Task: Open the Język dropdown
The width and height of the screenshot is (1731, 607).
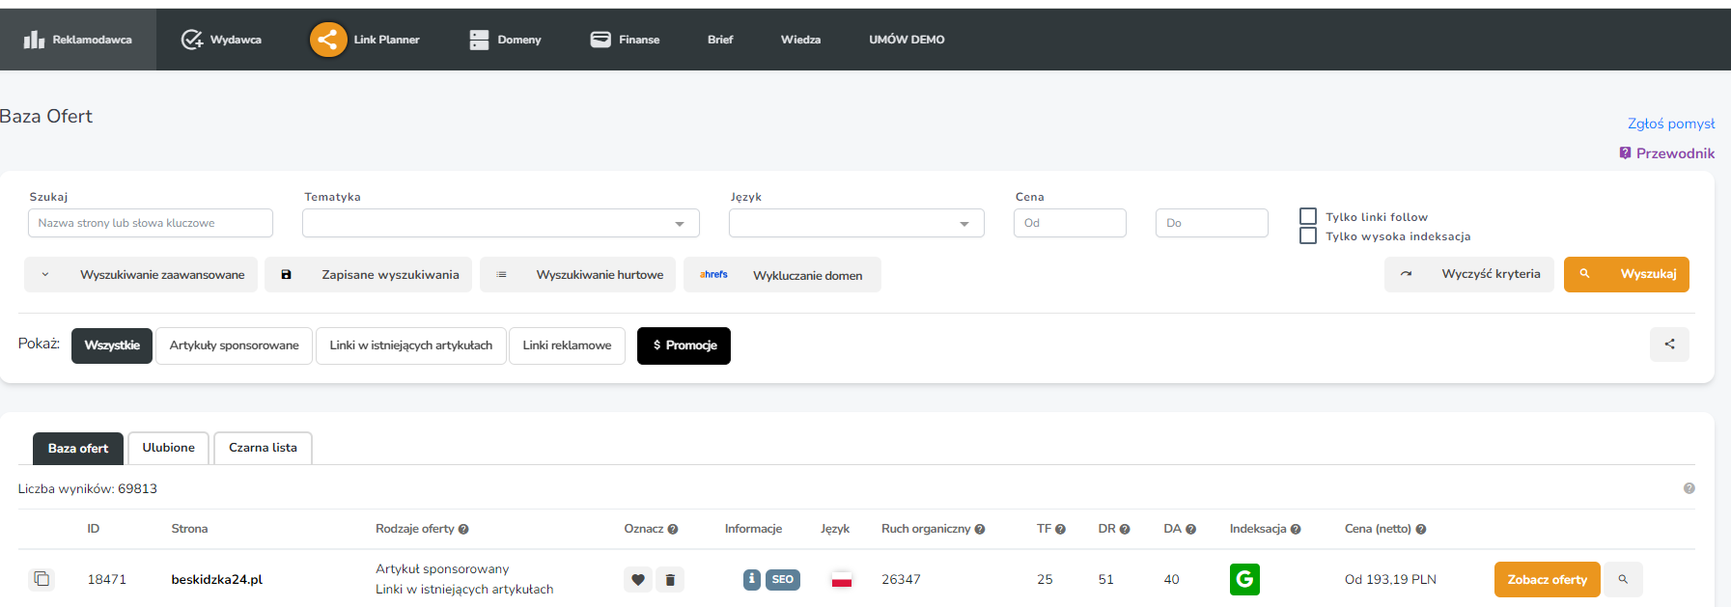Action: point(855,223)
